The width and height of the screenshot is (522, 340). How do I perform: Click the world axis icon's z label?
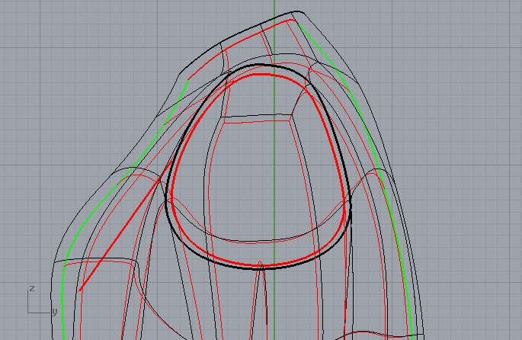tap(32, 288)
